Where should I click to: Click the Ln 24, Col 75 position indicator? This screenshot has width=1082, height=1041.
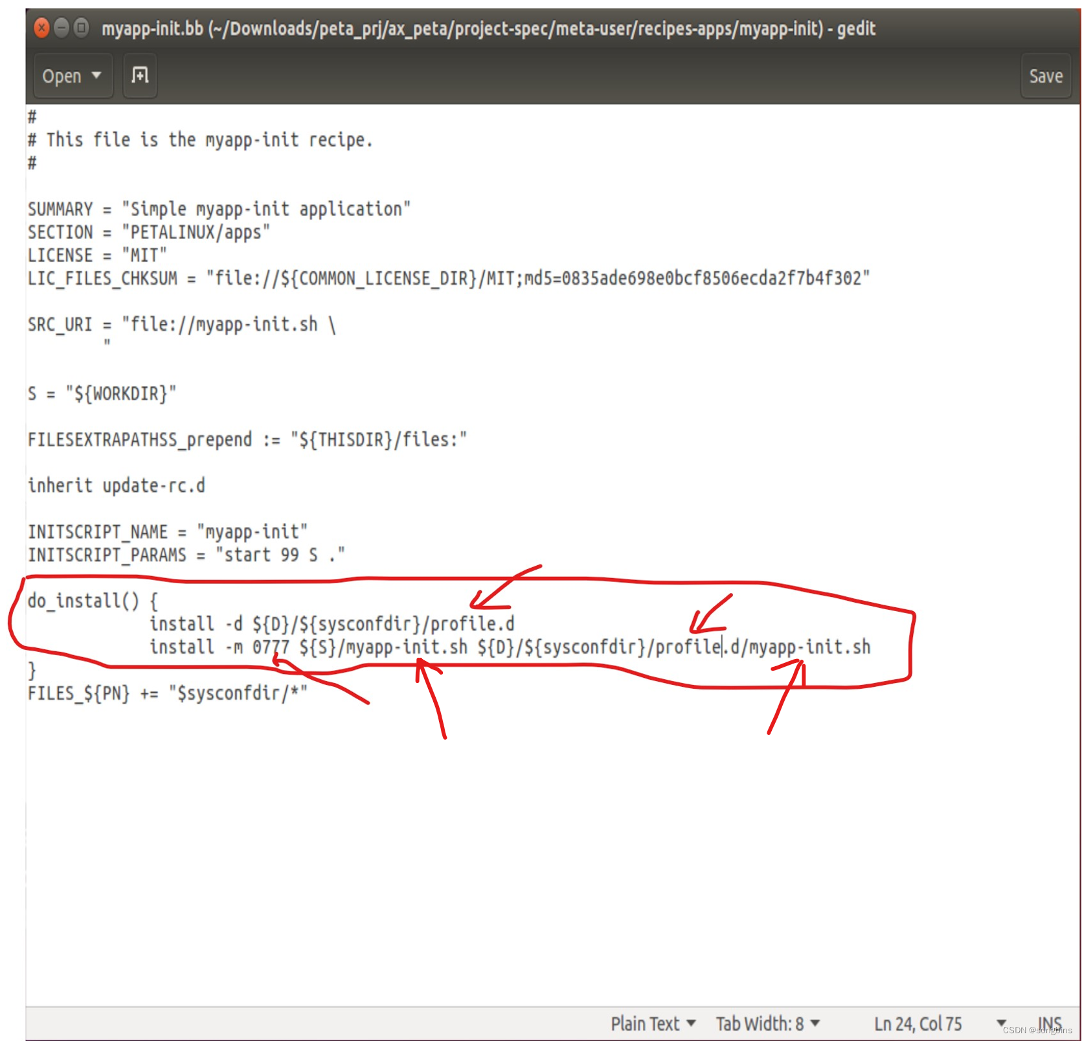coord(918,1024)
